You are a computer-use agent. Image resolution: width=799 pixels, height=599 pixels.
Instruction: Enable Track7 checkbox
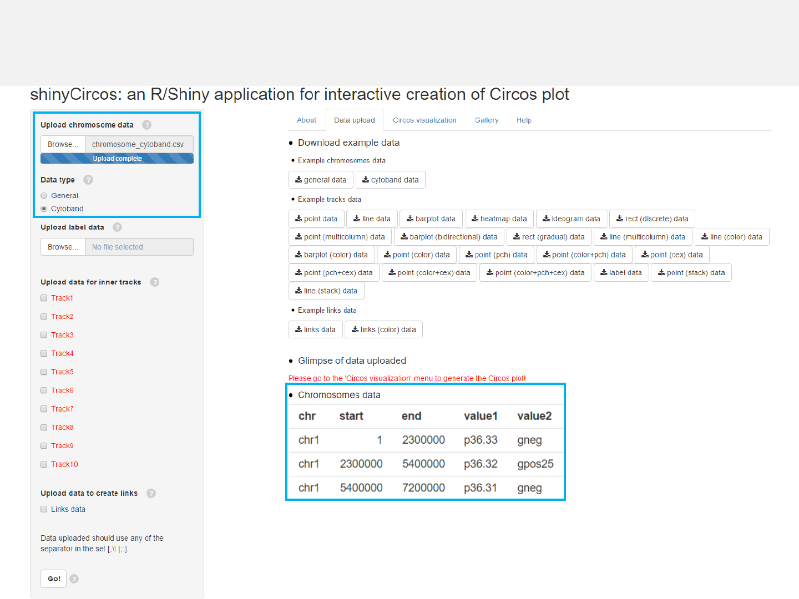point(44,409)
